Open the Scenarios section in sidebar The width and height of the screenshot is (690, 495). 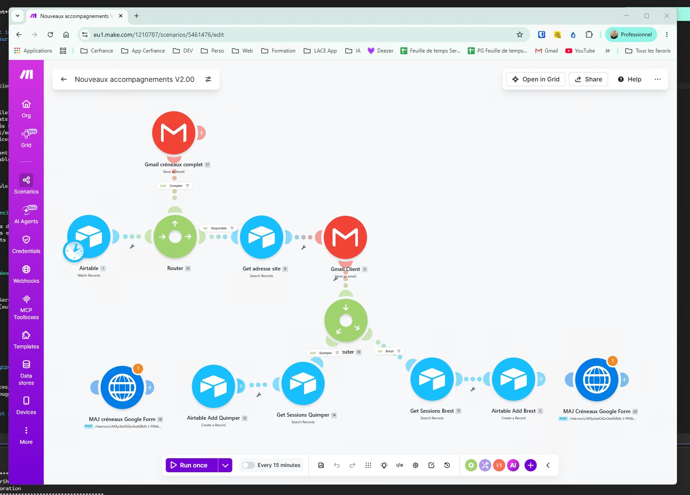click(x=26, y=184)
